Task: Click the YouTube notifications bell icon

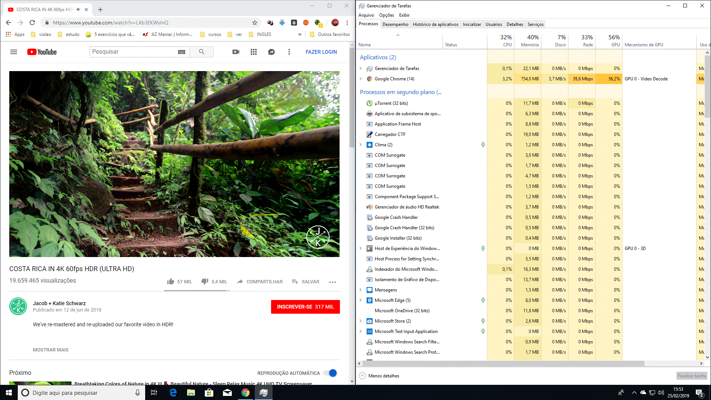Action: pos(271,52)
